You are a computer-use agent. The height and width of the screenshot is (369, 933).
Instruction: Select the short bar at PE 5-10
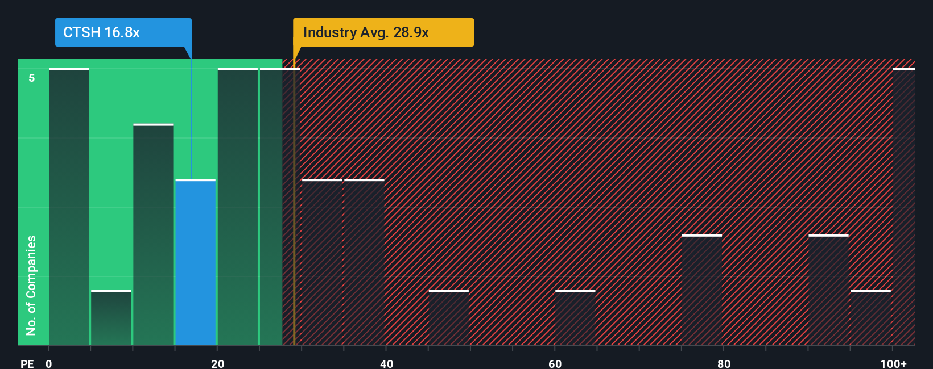111,318
